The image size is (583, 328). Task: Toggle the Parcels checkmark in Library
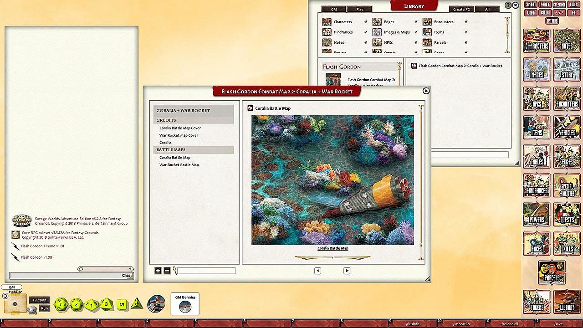[466, 42]
